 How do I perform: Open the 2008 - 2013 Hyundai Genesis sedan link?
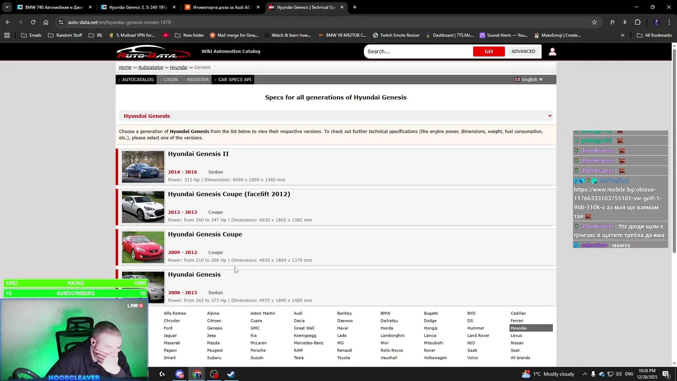194,275
